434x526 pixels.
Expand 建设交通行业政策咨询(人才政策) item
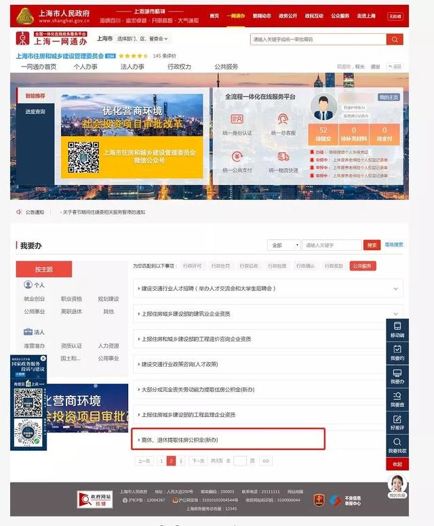[x=180, y=364]
